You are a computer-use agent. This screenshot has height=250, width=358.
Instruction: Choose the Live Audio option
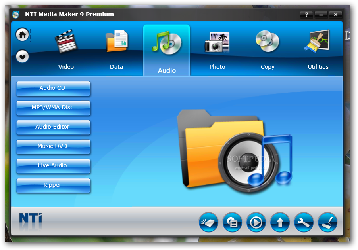(x=53, y=166)
